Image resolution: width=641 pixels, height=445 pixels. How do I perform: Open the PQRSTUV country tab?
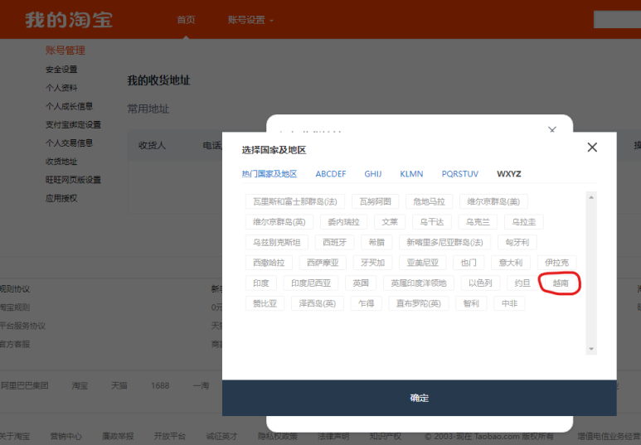[x=459, y=174]
